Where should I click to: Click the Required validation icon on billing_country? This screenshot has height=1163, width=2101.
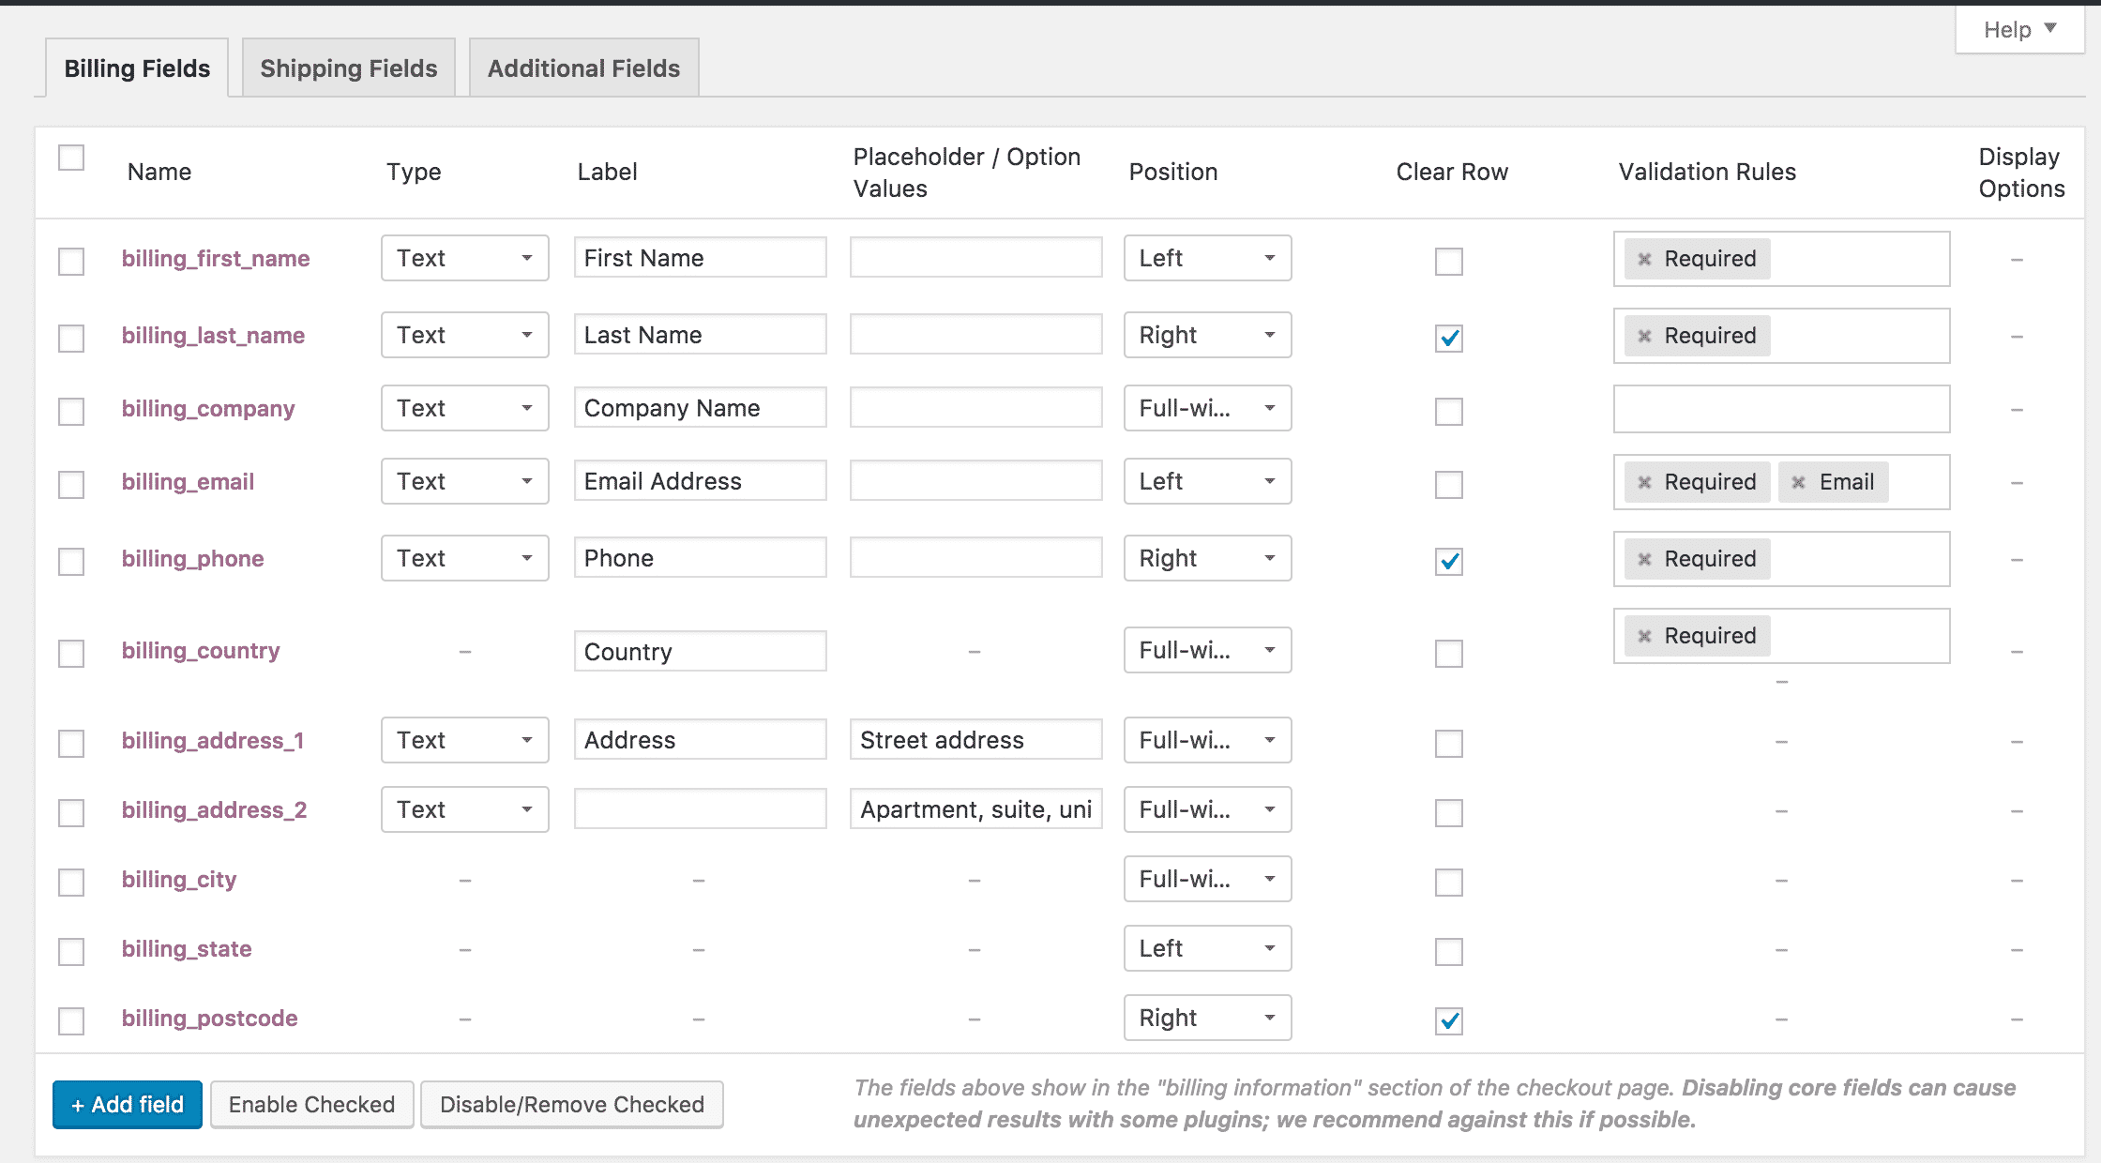[1644, 635]
